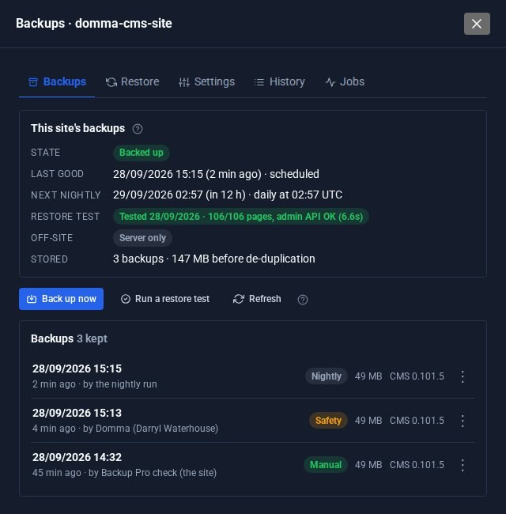
Task: Open the Jobs tab
Action: click(345, 81)
